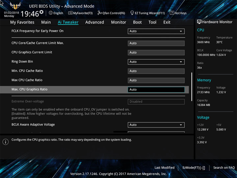Image resolution: width=237 pixels, height=178 pixels.
Task: Select the Max CPU Cache Ratio label
Action: pyautogui.click(x=27, y=80)
